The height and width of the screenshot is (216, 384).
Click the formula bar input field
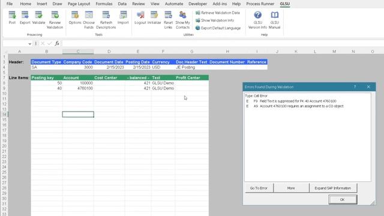(223, 44)
